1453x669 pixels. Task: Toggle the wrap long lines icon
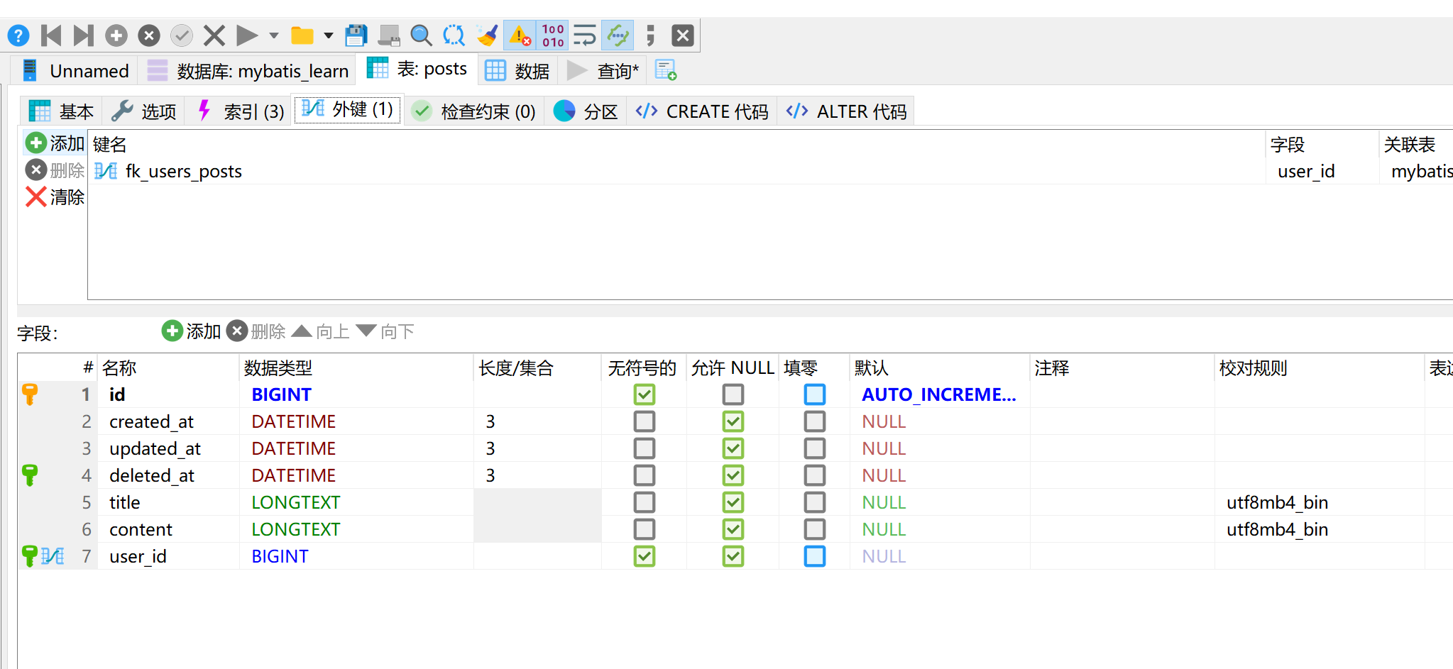click(x=584, y=35)
